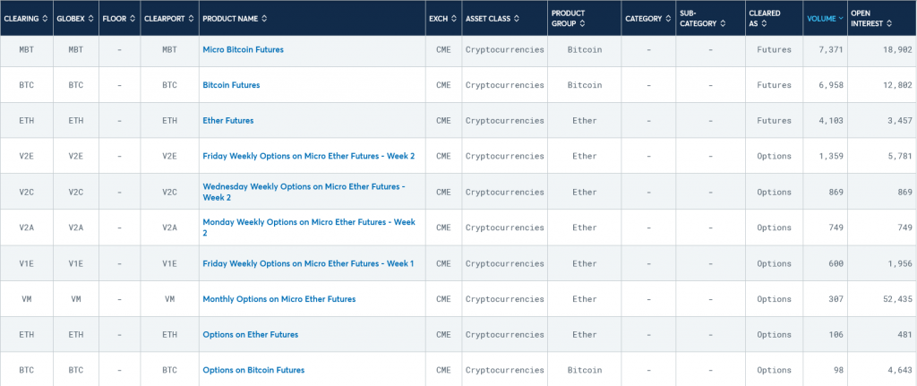Sort by Sub-Category arrow icon
Viewport: 917px width, 386px height.
coord(723,24)
